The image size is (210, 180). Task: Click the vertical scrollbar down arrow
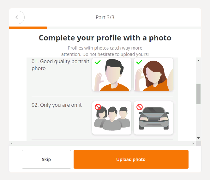(x=198, y=138)
